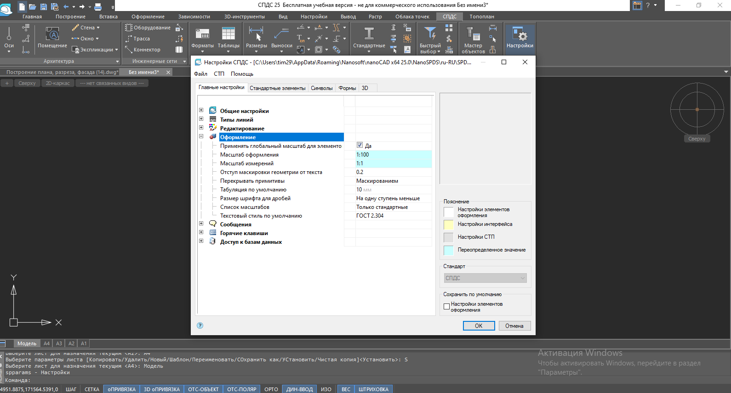Collapse the Оформление tree node
Screen dimensions: 731x393
(201, 136)
